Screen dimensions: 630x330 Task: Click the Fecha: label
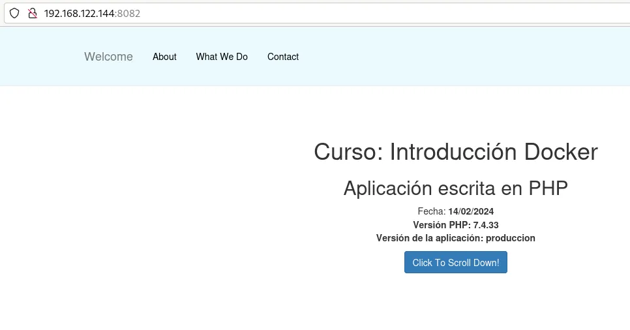(431, 211)
